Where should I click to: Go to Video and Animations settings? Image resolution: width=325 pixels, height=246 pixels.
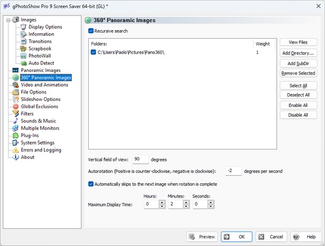pyautogui.click(x=44, y=85)
